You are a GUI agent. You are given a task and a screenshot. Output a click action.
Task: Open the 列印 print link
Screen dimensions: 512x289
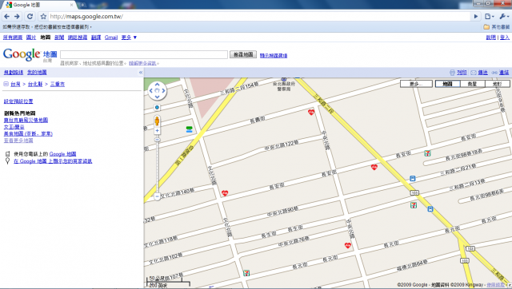(462, 73)
